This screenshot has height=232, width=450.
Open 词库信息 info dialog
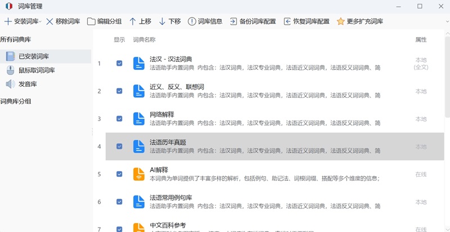tap(205, 21)
